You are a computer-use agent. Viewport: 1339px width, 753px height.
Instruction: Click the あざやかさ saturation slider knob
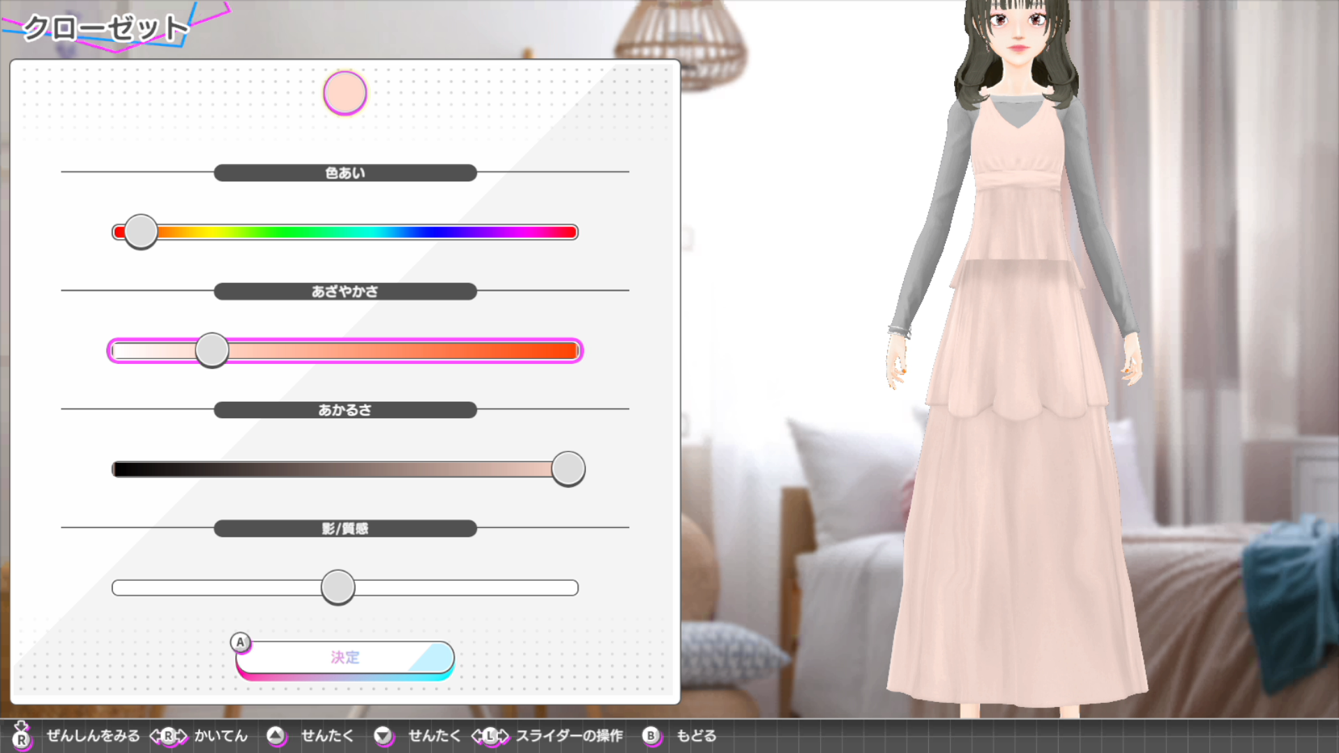[212, 350]
